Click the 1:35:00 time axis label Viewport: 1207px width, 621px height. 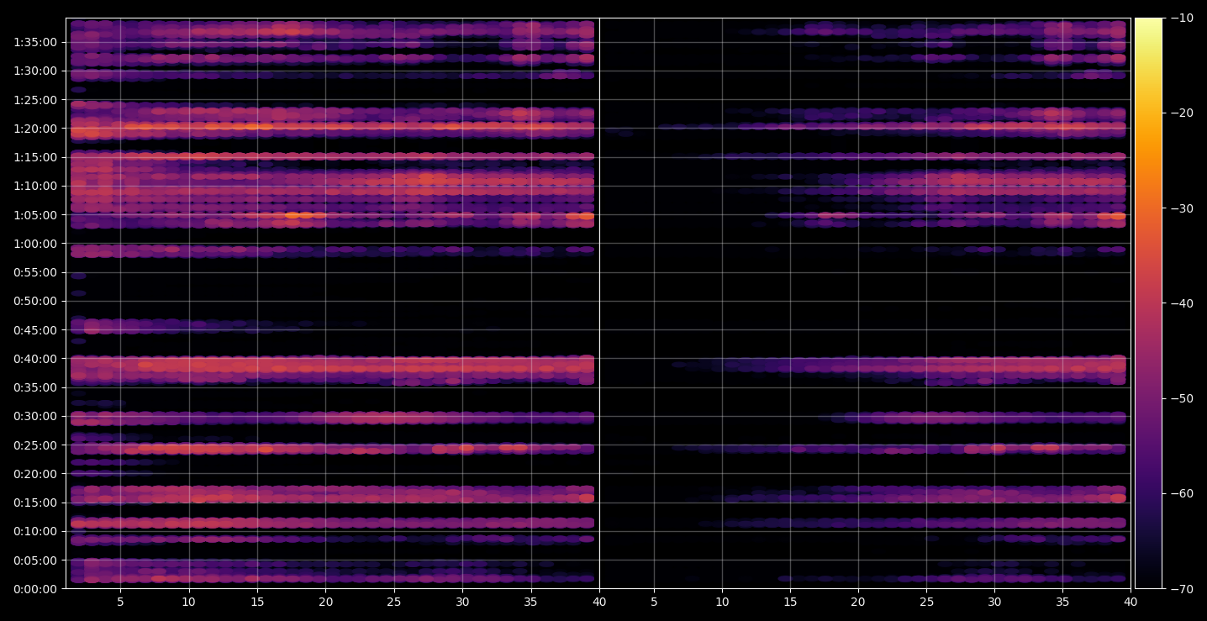pos(35,42)
